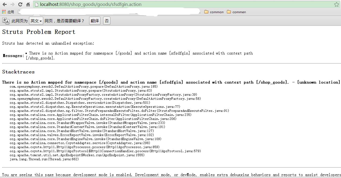Click the Http11AprProcessor.process stack line

(85, 147)
